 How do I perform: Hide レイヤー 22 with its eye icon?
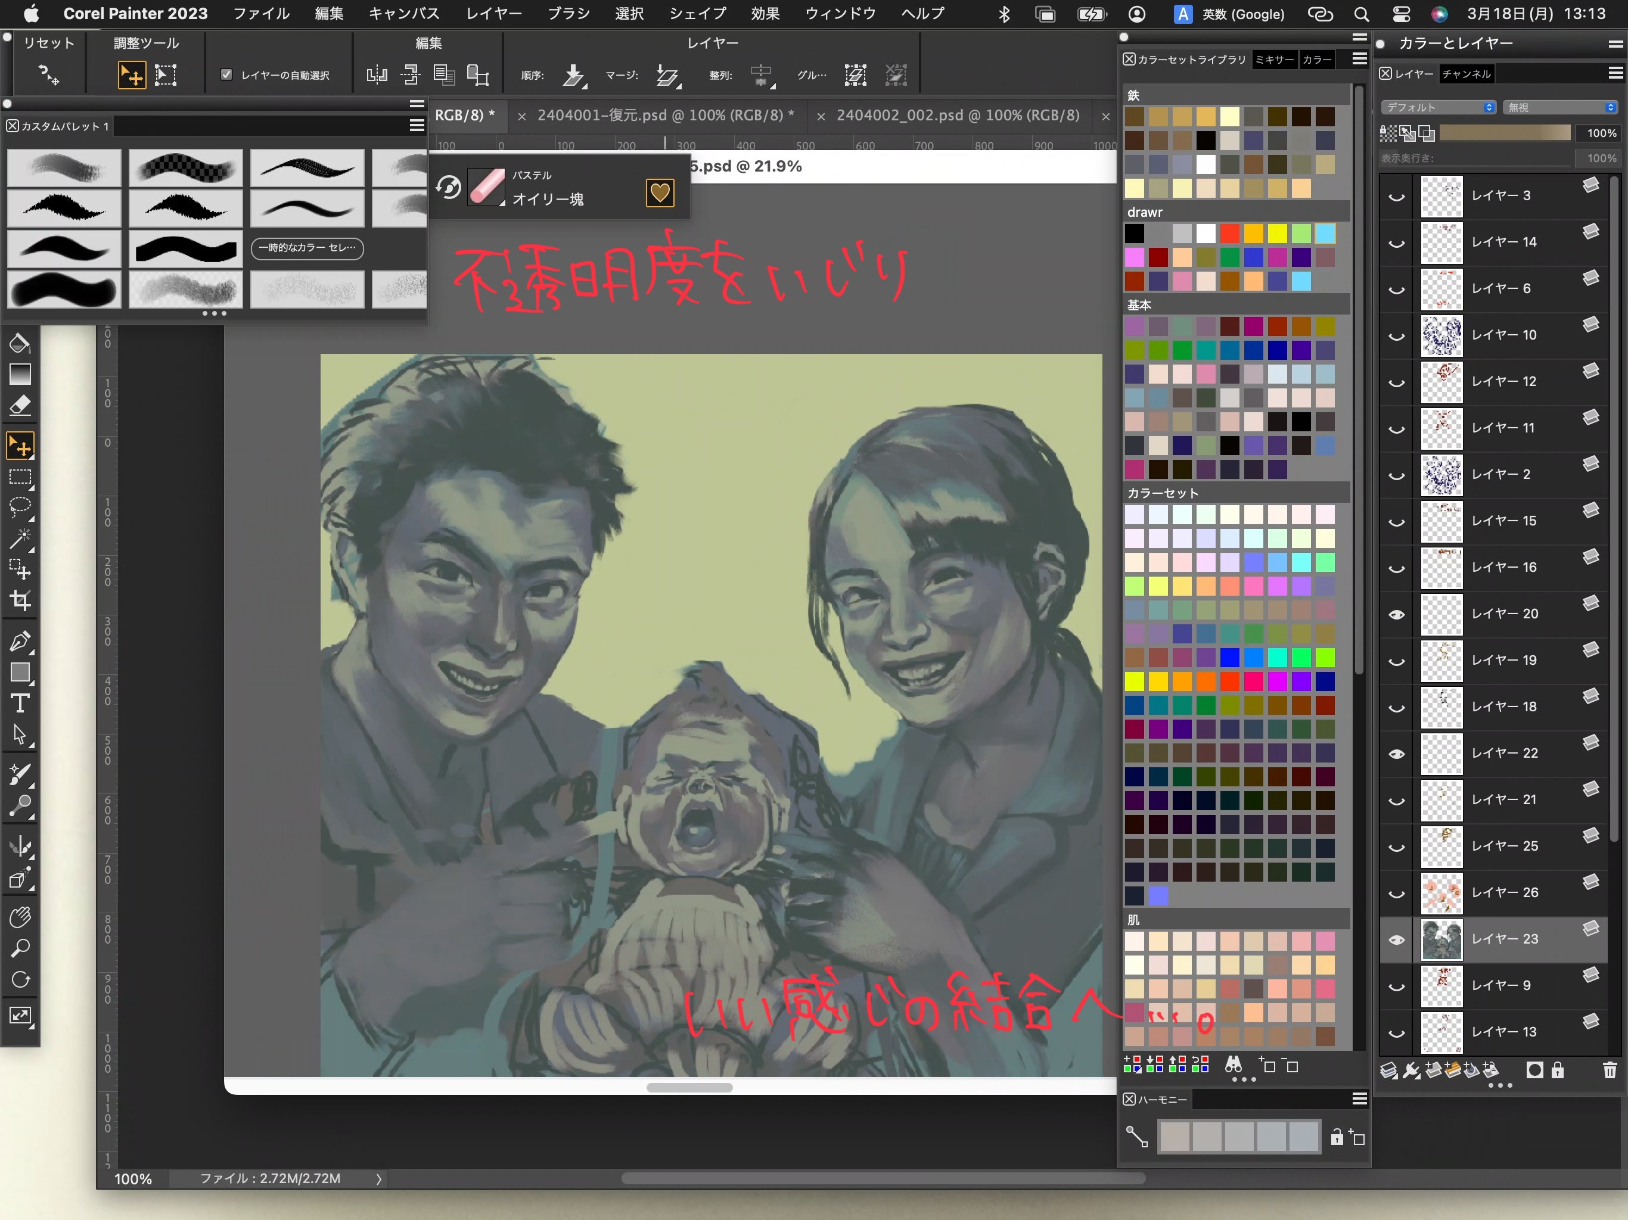pyautogui.click(x=1396, y=754)
